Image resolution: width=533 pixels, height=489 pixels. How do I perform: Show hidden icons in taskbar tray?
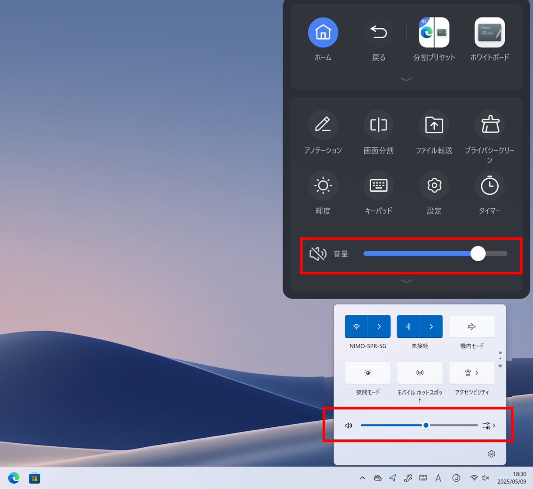(x=362, y=478)
